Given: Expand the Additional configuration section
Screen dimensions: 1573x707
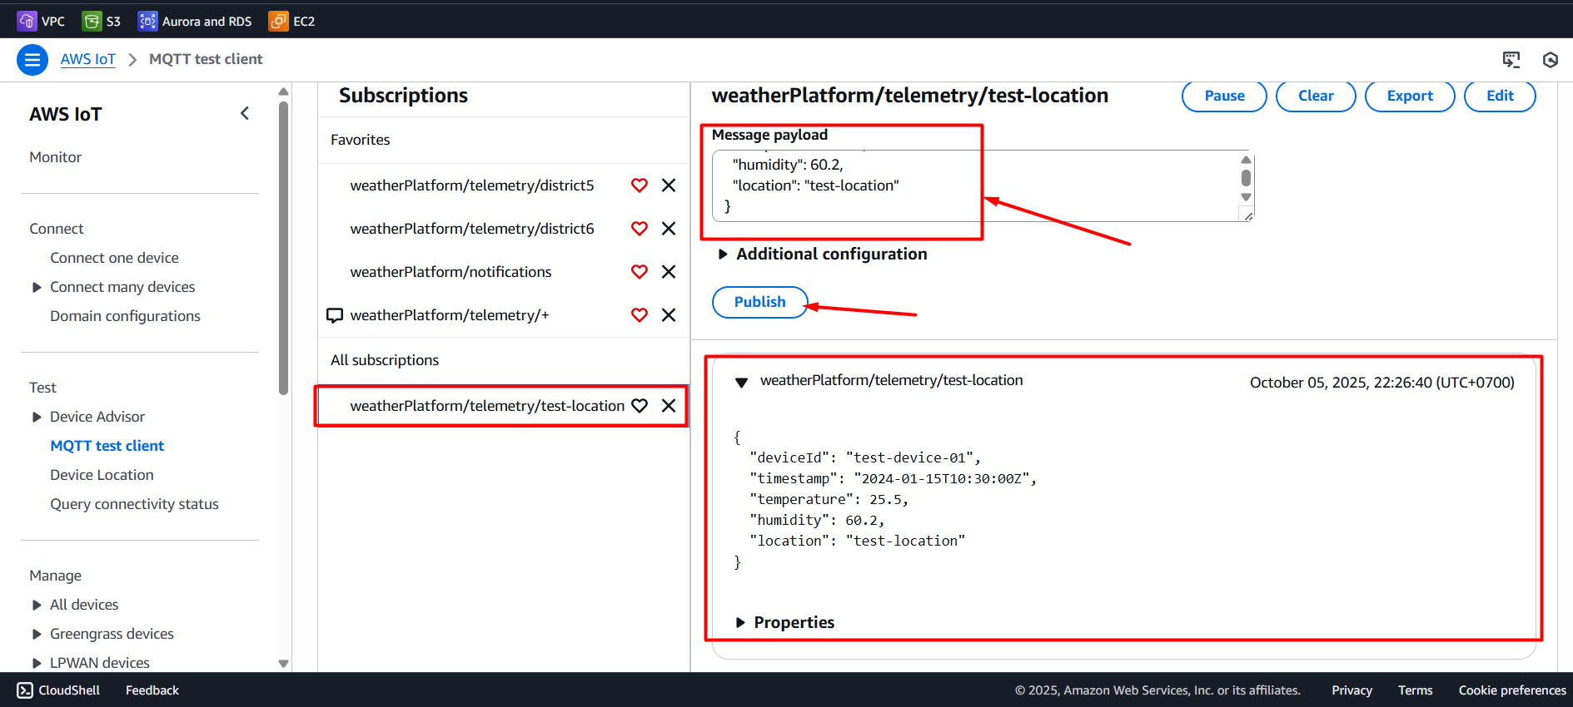Looking at the screenshot, I should 723,255.
